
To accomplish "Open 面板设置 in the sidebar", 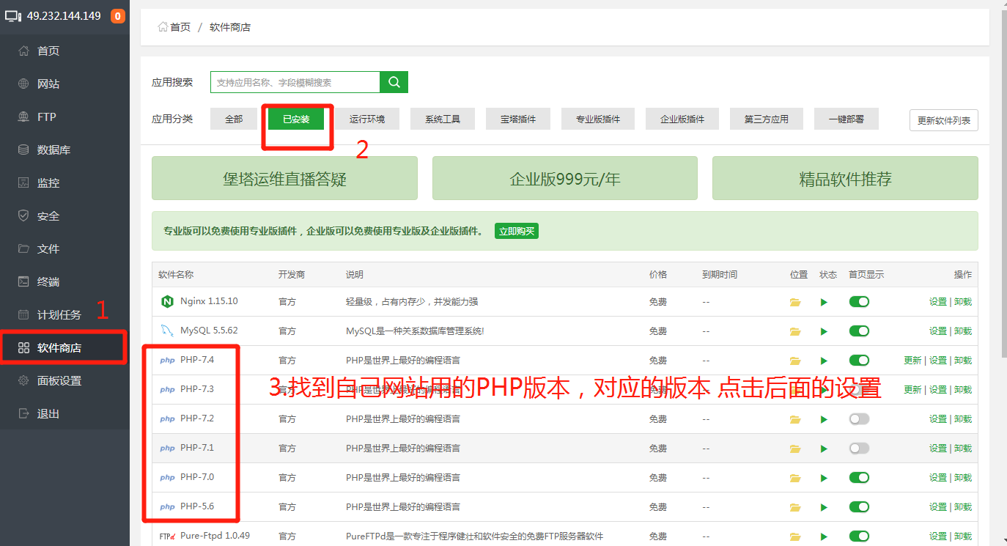I will [64, 380].
